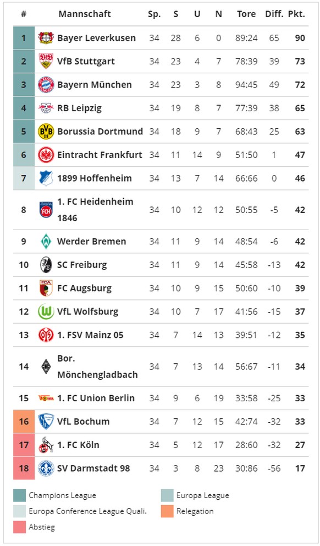Click the Borussia Dortmund BVB emblem

tap(46, 132)
